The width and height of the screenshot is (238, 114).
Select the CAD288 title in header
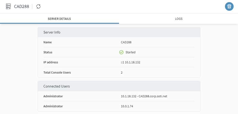pos(21,7)
